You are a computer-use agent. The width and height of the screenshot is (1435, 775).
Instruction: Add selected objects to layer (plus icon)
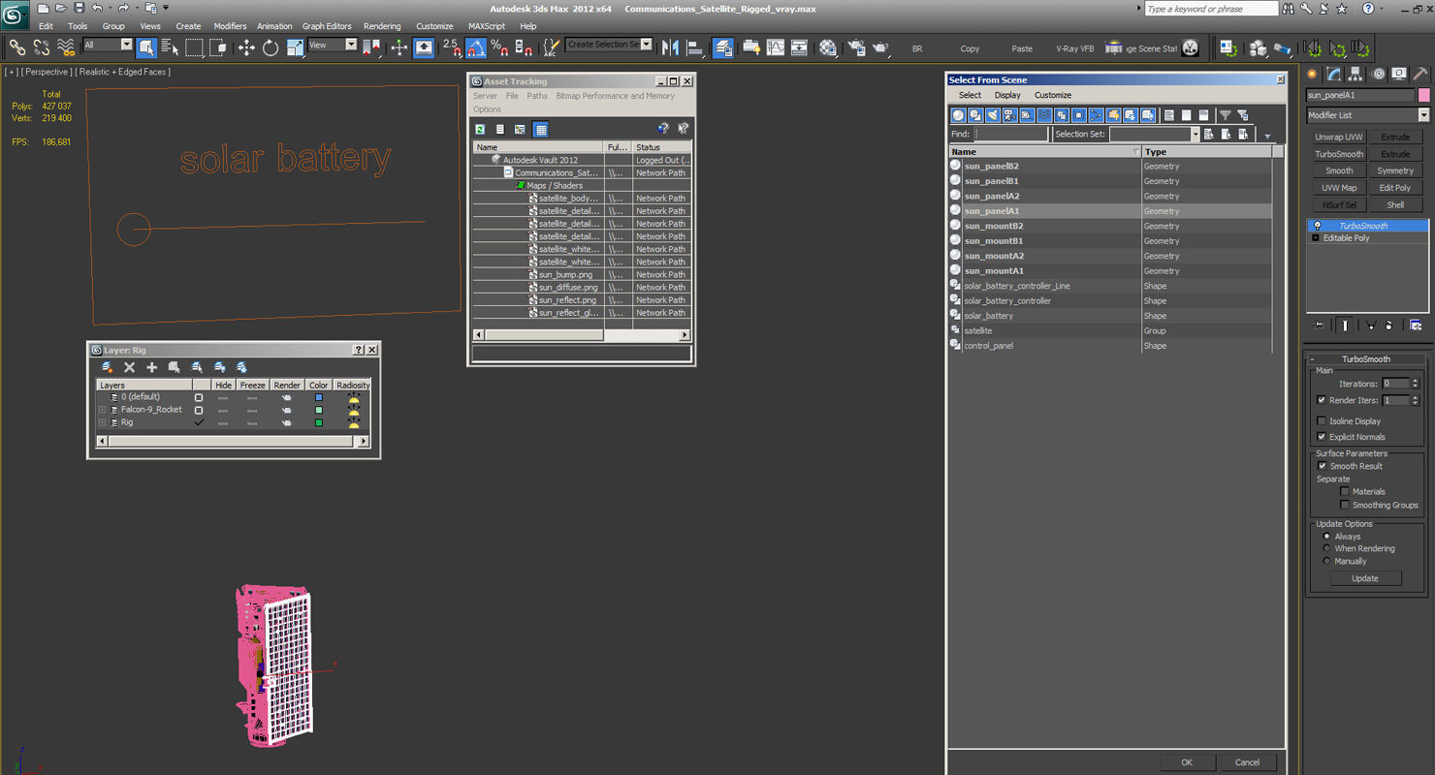[151, 367]
